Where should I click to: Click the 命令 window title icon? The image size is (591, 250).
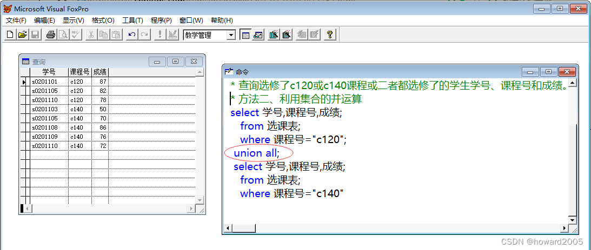[228, 71]
